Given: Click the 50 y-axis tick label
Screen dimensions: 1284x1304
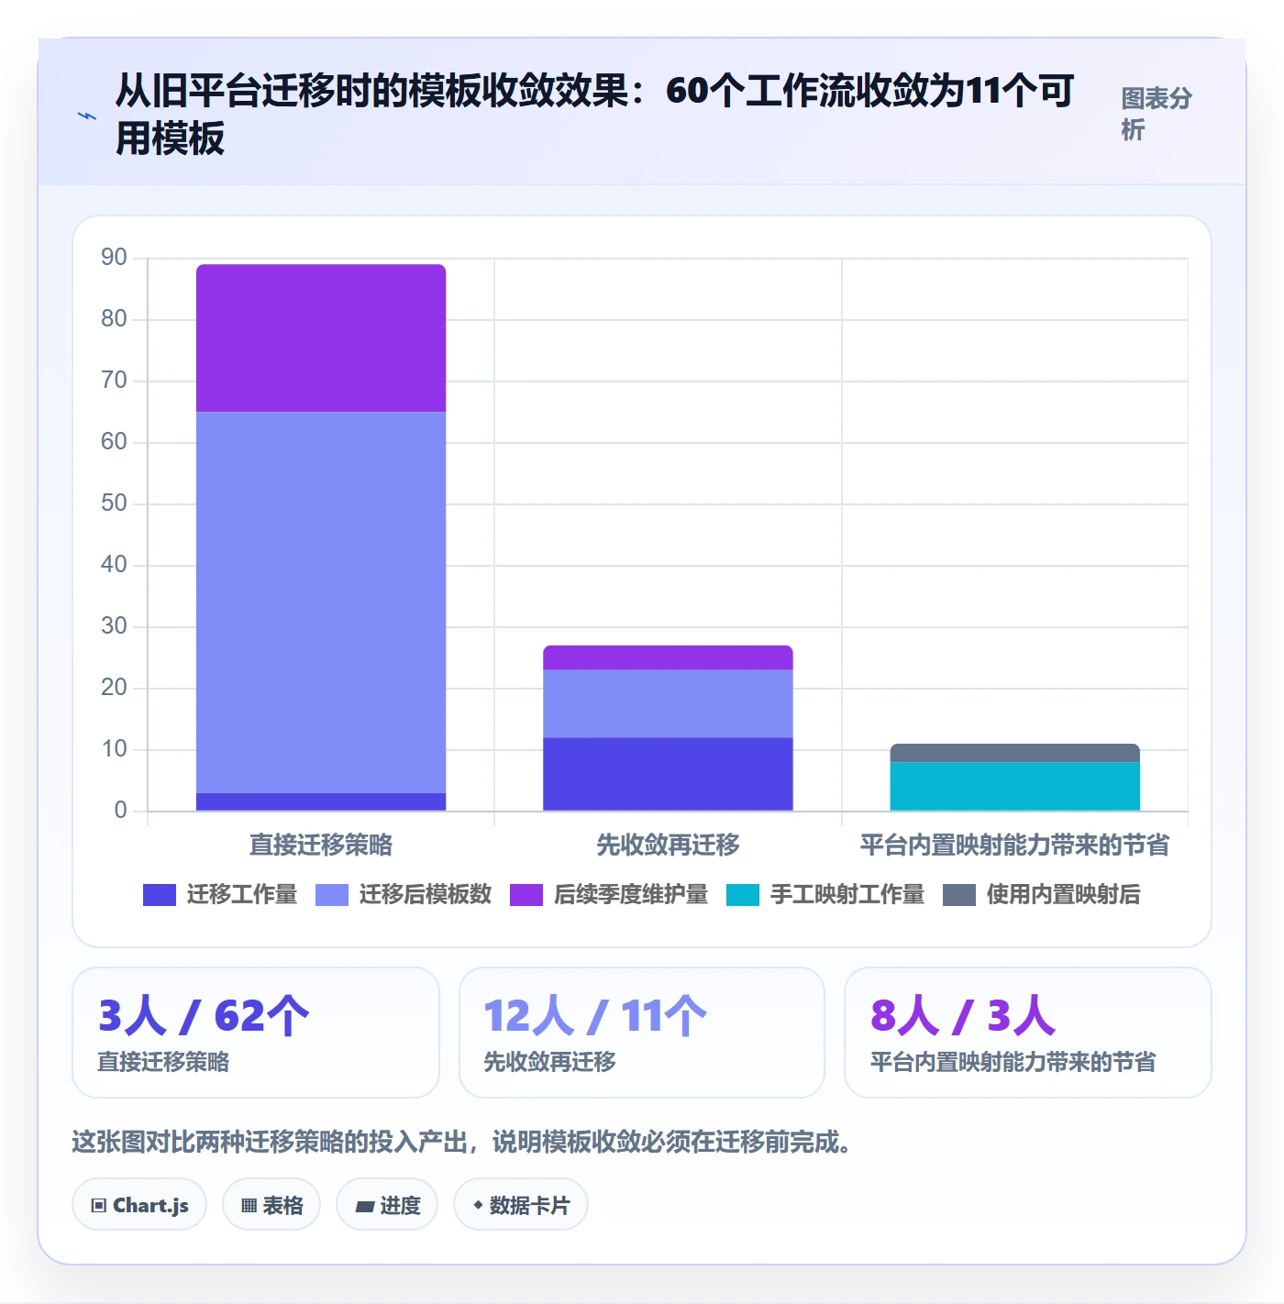Looking at the screenshot, I should (x=114, y=503).
